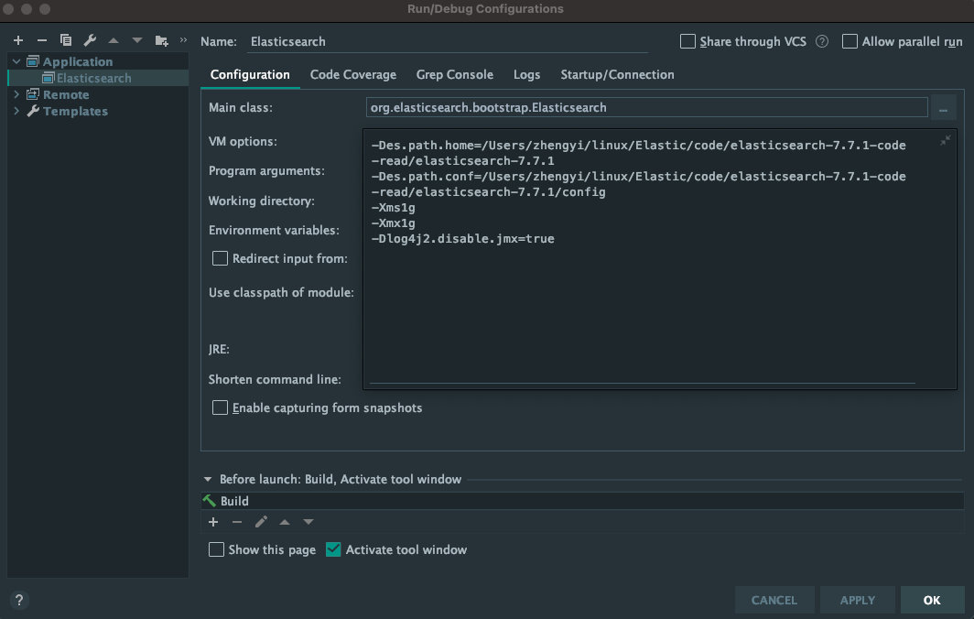Click the APPLY button

pos(857,601)
